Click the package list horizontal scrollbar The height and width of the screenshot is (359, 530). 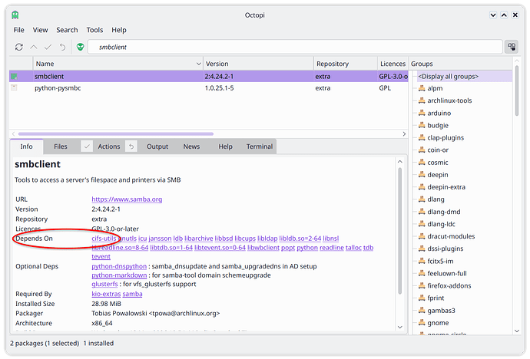pos(115,134)
